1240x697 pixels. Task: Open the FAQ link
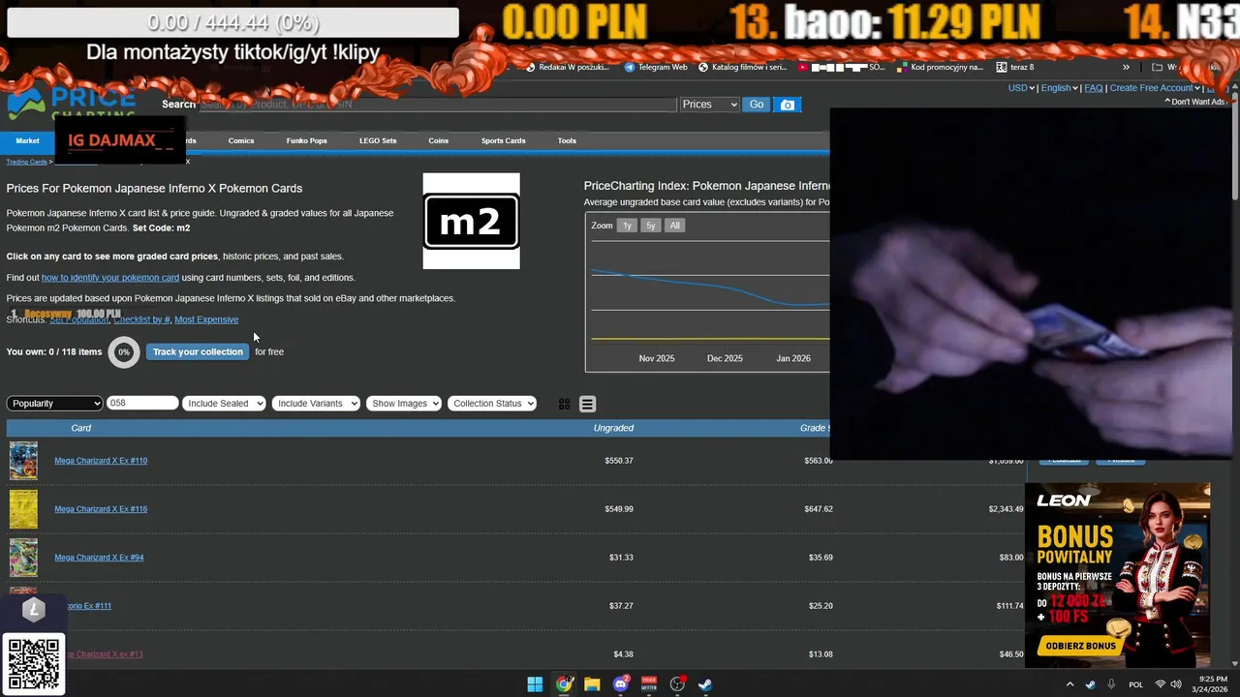[1094, 88]
